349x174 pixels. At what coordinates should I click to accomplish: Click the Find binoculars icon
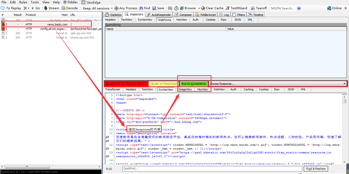pos(141,8)
